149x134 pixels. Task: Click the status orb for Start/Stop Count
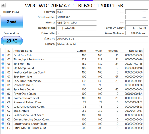3,68
